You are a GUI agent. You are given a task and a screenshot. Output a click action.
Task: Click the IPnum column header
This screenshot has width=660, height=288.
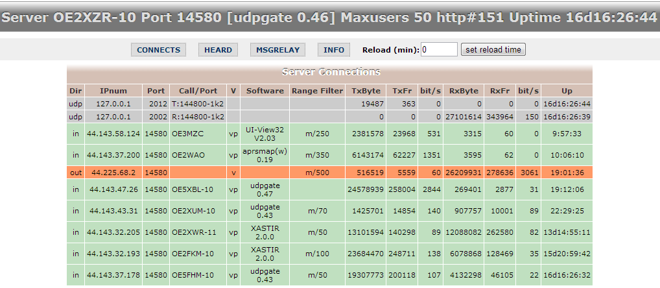click(x=113, y=91)
